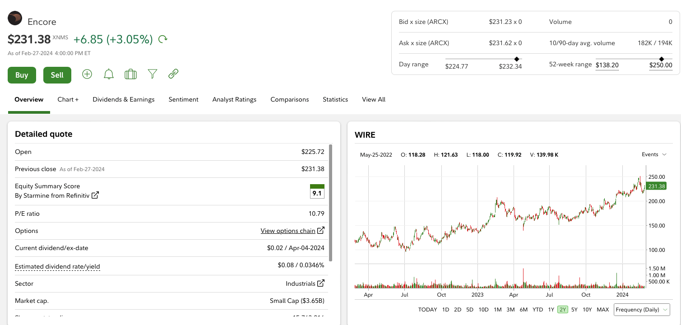Click the Encore company logo
This screenshot has height=325, width=681.
(15, 18)
